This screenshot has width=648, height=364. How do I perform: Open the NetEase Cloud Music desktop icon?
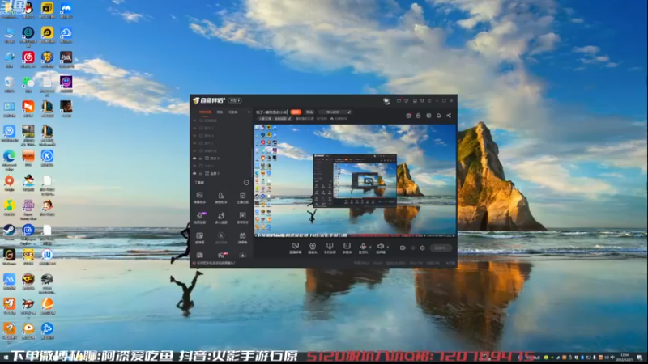(x=28, y=57)
